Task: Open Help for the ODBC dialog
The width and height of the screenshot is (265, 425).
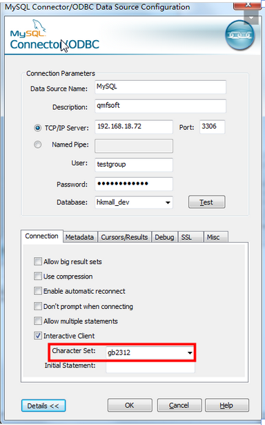Action: [227, 405]
